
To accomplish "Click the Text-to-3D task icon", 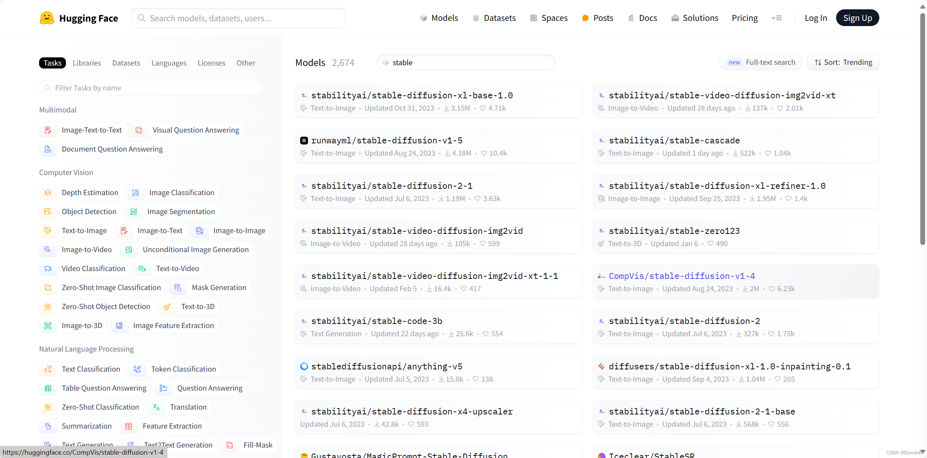I will (x=167, y=306).
